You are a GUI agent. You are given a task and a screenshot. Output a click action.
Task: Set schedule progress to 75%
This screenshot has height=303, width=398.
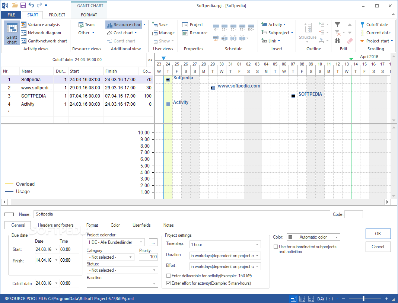click(x=242, y=28)
